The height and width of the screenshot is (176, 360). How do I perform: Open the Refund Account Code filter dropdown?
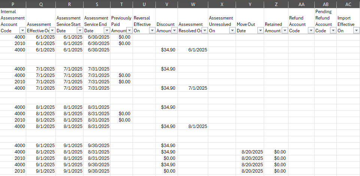(x=311, y=31)
